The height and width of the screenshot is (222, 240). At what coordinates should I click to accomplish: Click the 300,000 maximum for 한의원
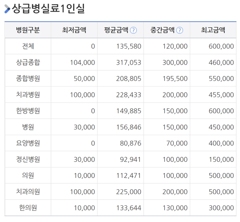tap(221, 208)
